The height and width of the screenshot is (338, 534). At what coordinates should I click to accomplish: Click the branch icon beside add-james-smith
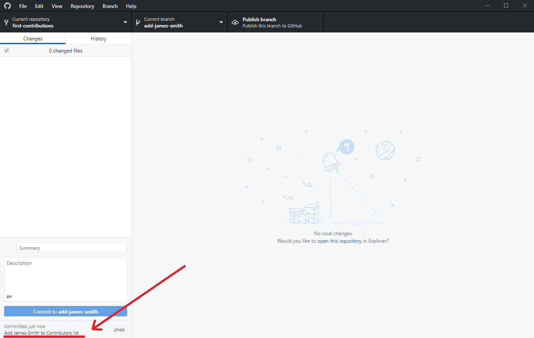click(138, 22)
